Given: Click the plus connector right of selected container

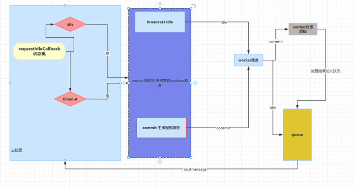Looking at the screenshot, I should (x=196, y=83).
